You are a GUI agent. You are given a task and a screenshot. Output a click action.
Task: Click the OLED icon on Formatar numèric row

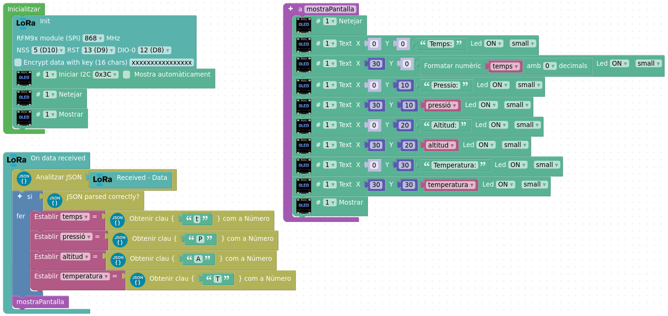(304, 65)
